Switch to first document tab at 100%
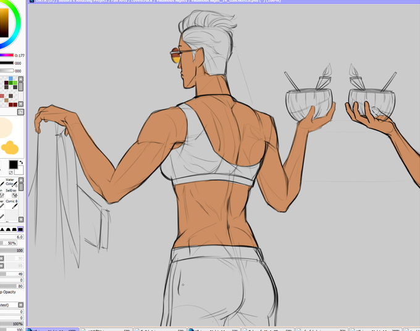 pyautogui.click(x=52, y=329)
